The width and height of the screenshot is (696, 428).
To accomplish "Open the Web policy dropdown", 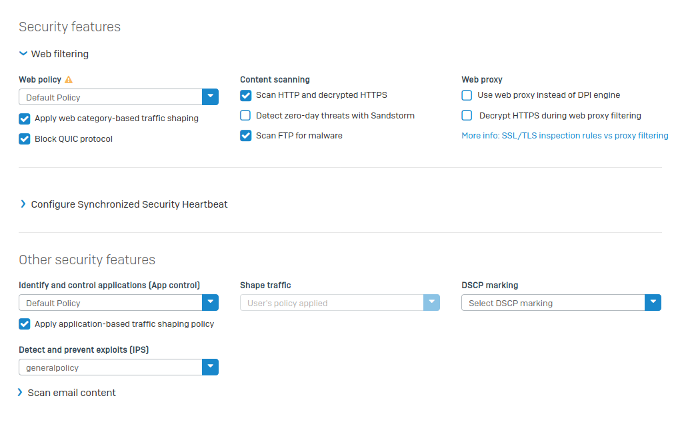I will (x=210, y=97).
